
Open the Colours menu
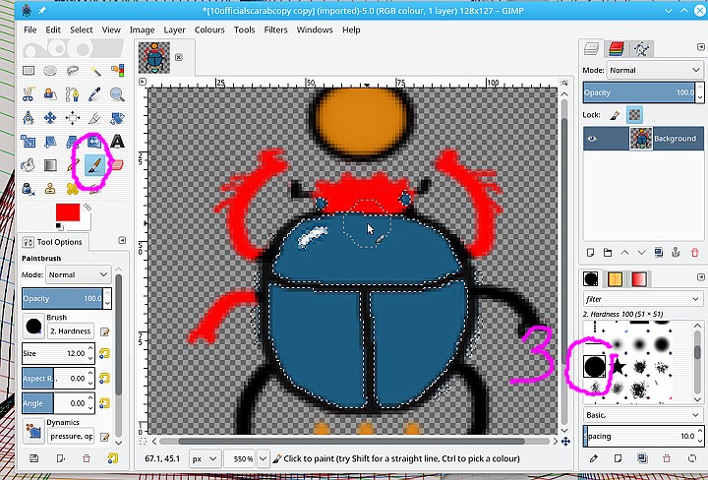[209, 30]
